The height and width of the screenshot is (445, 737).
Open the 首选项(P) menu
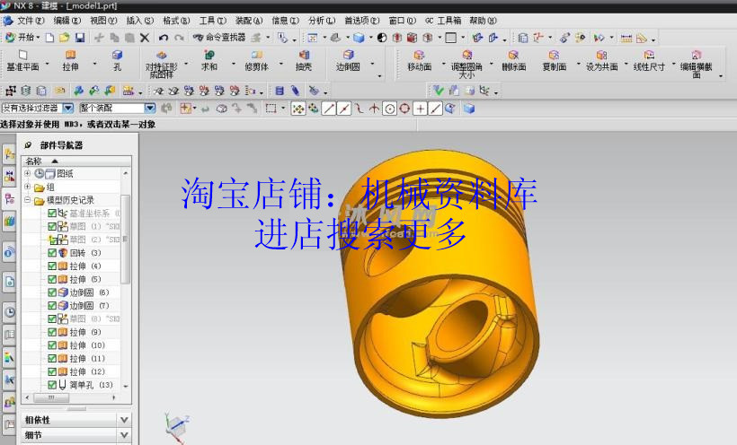coord(361,21)
